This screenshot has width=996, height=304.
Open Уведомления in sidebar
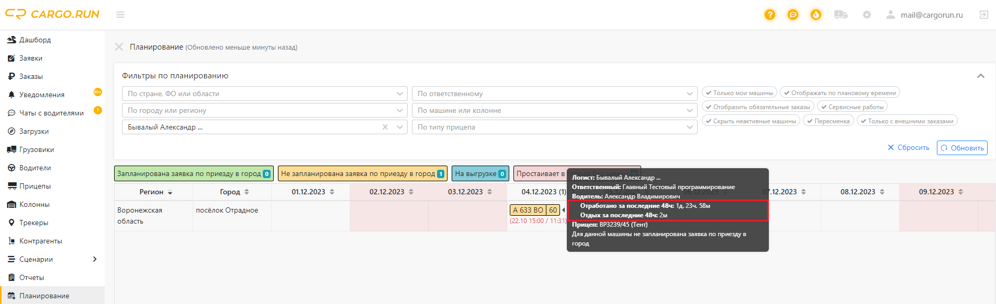pos(52,95)
